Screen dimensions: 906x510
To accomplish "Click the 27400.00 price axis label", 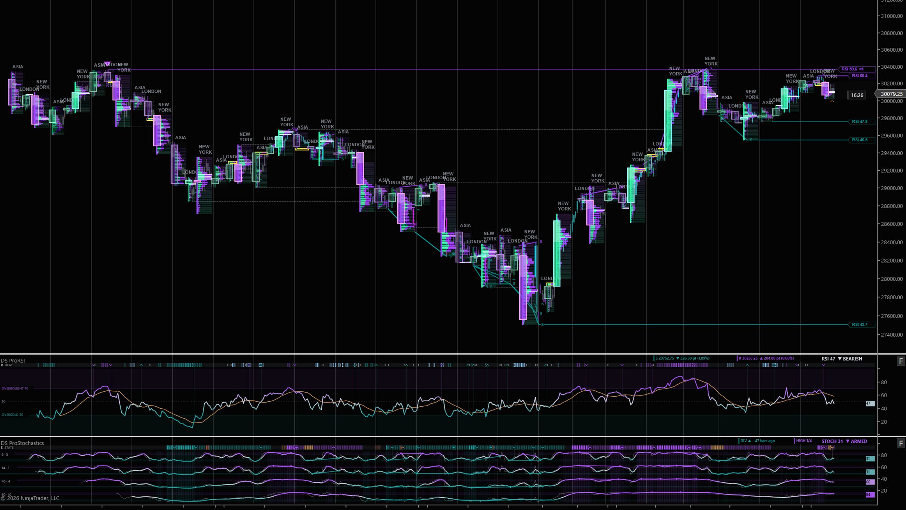I will tap(892, 335).
